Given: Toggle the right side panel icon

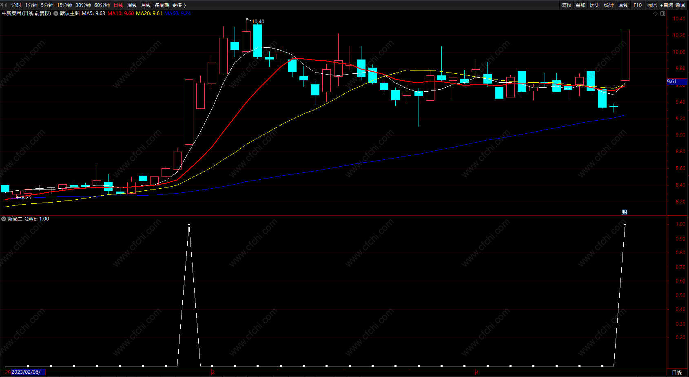Looking at the screenshot, I should click(x=663, y=13).
